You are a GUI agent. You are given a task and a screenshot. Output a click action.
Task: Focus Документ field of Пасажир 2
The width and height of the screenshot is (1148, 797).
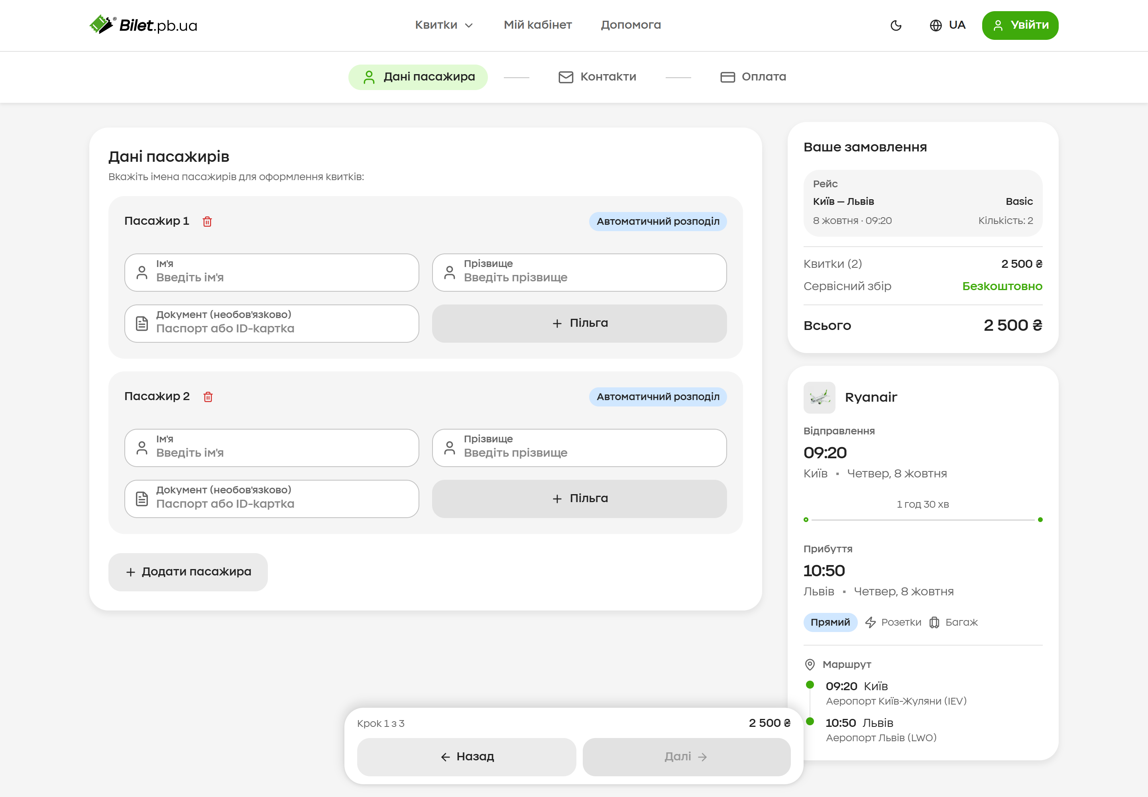[271, 499]
